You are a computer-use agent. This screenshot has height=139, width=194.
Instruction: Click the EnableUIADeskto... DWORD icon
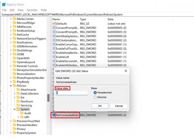pos(54,65)
